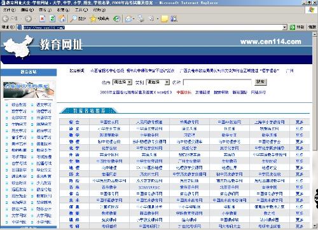318x230 pixels.
Task: Open the address bar dropdown arrow
Action: coord(285,27)
